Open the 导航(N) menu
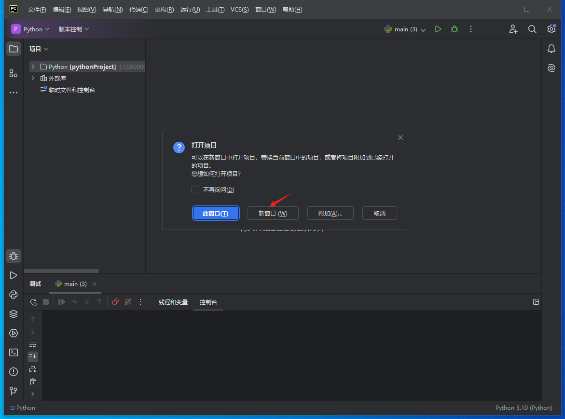The height and width of the screenshot is (419, 565). (113, 9)
